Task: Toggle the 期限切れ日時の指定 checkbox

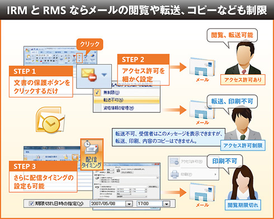Action: (x=31, y=203)
